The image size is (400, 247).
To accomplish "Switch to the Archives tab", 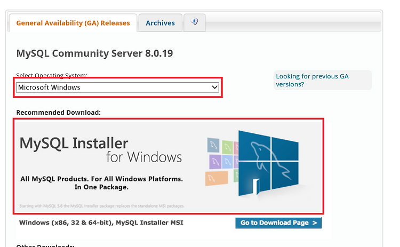I will pos(160,23).
